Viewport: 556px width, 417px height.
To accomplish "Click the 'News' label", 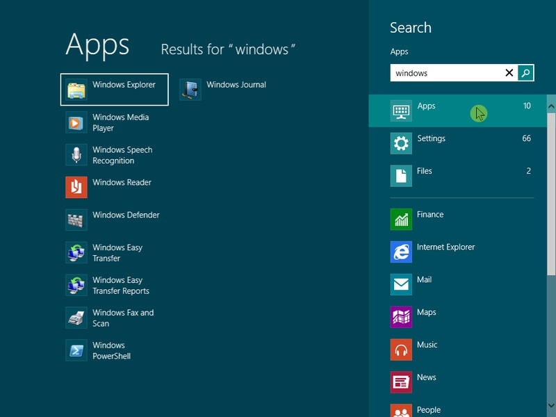I will pos(427,377).
